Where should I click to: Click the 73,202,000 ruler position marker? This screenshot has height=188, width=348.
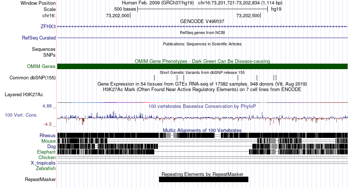click(118, 15)
